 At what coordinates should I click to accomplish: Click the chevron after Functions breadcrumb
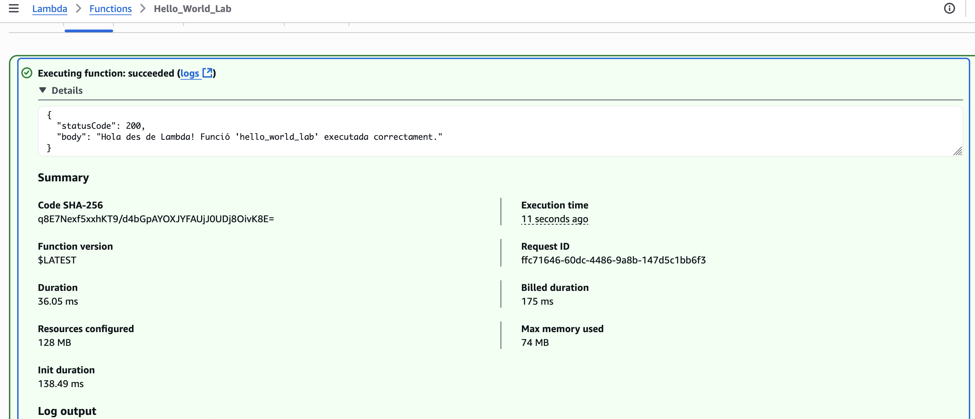(x=143, y=8)
